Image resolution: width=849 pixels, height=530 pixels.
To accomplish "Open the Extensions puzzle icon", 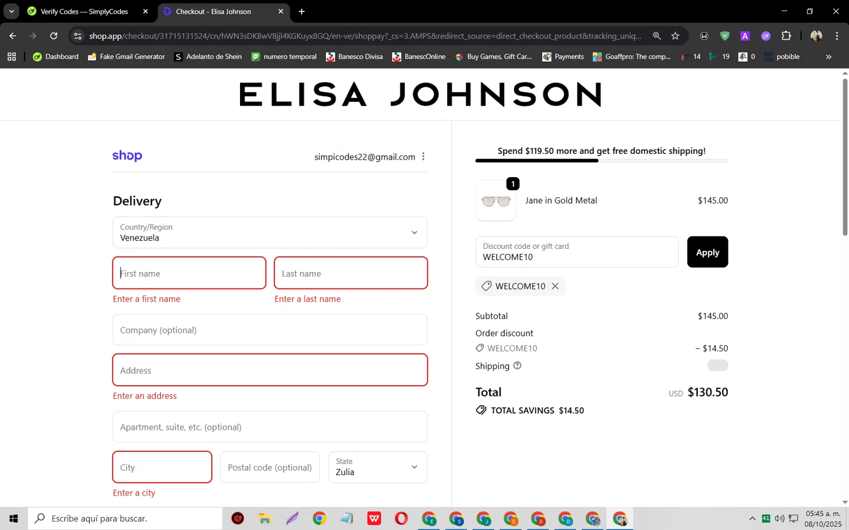I will (x=786, y=36).
